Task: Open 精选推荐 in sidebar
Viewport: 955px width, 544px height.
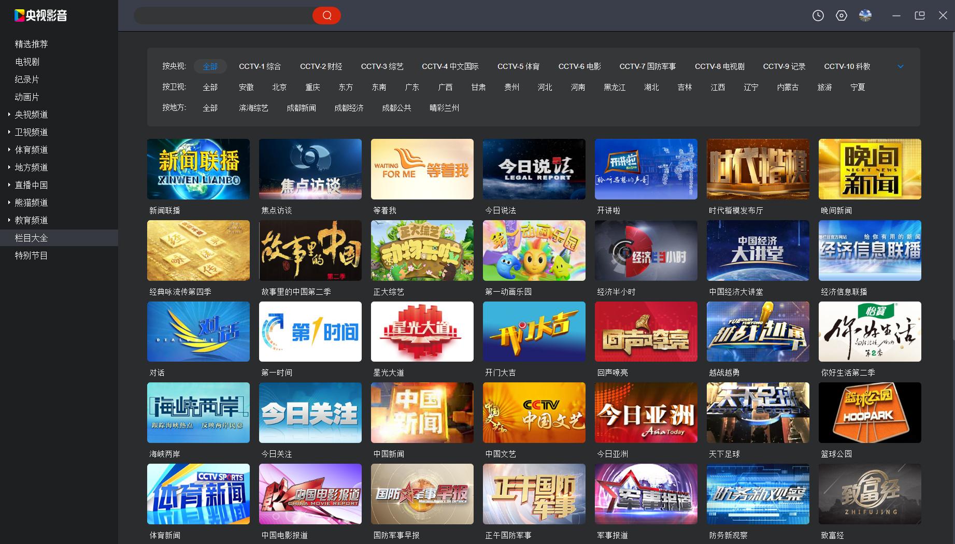Action: coord(31,44)
